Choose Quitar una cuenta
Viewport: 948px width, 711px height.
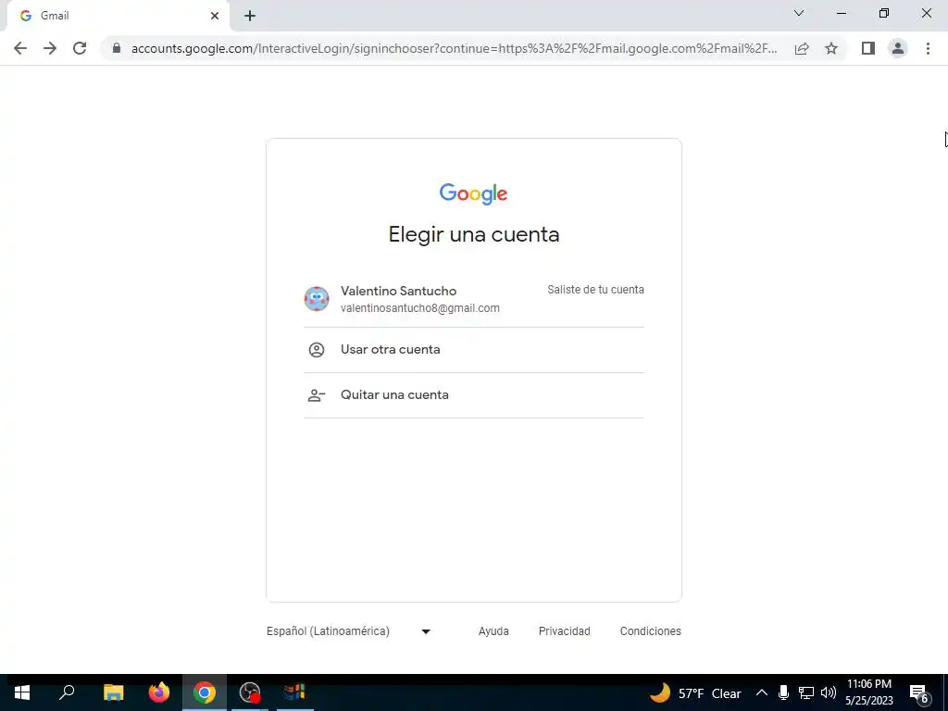[474, 394]
